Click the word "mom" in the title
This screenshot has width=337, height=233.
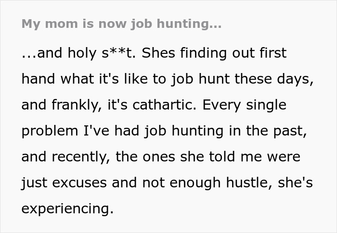click(x=55, y=25)
